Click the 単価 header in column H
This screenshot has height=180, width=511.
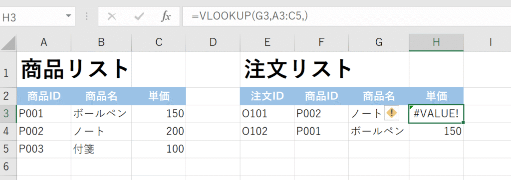436,96
